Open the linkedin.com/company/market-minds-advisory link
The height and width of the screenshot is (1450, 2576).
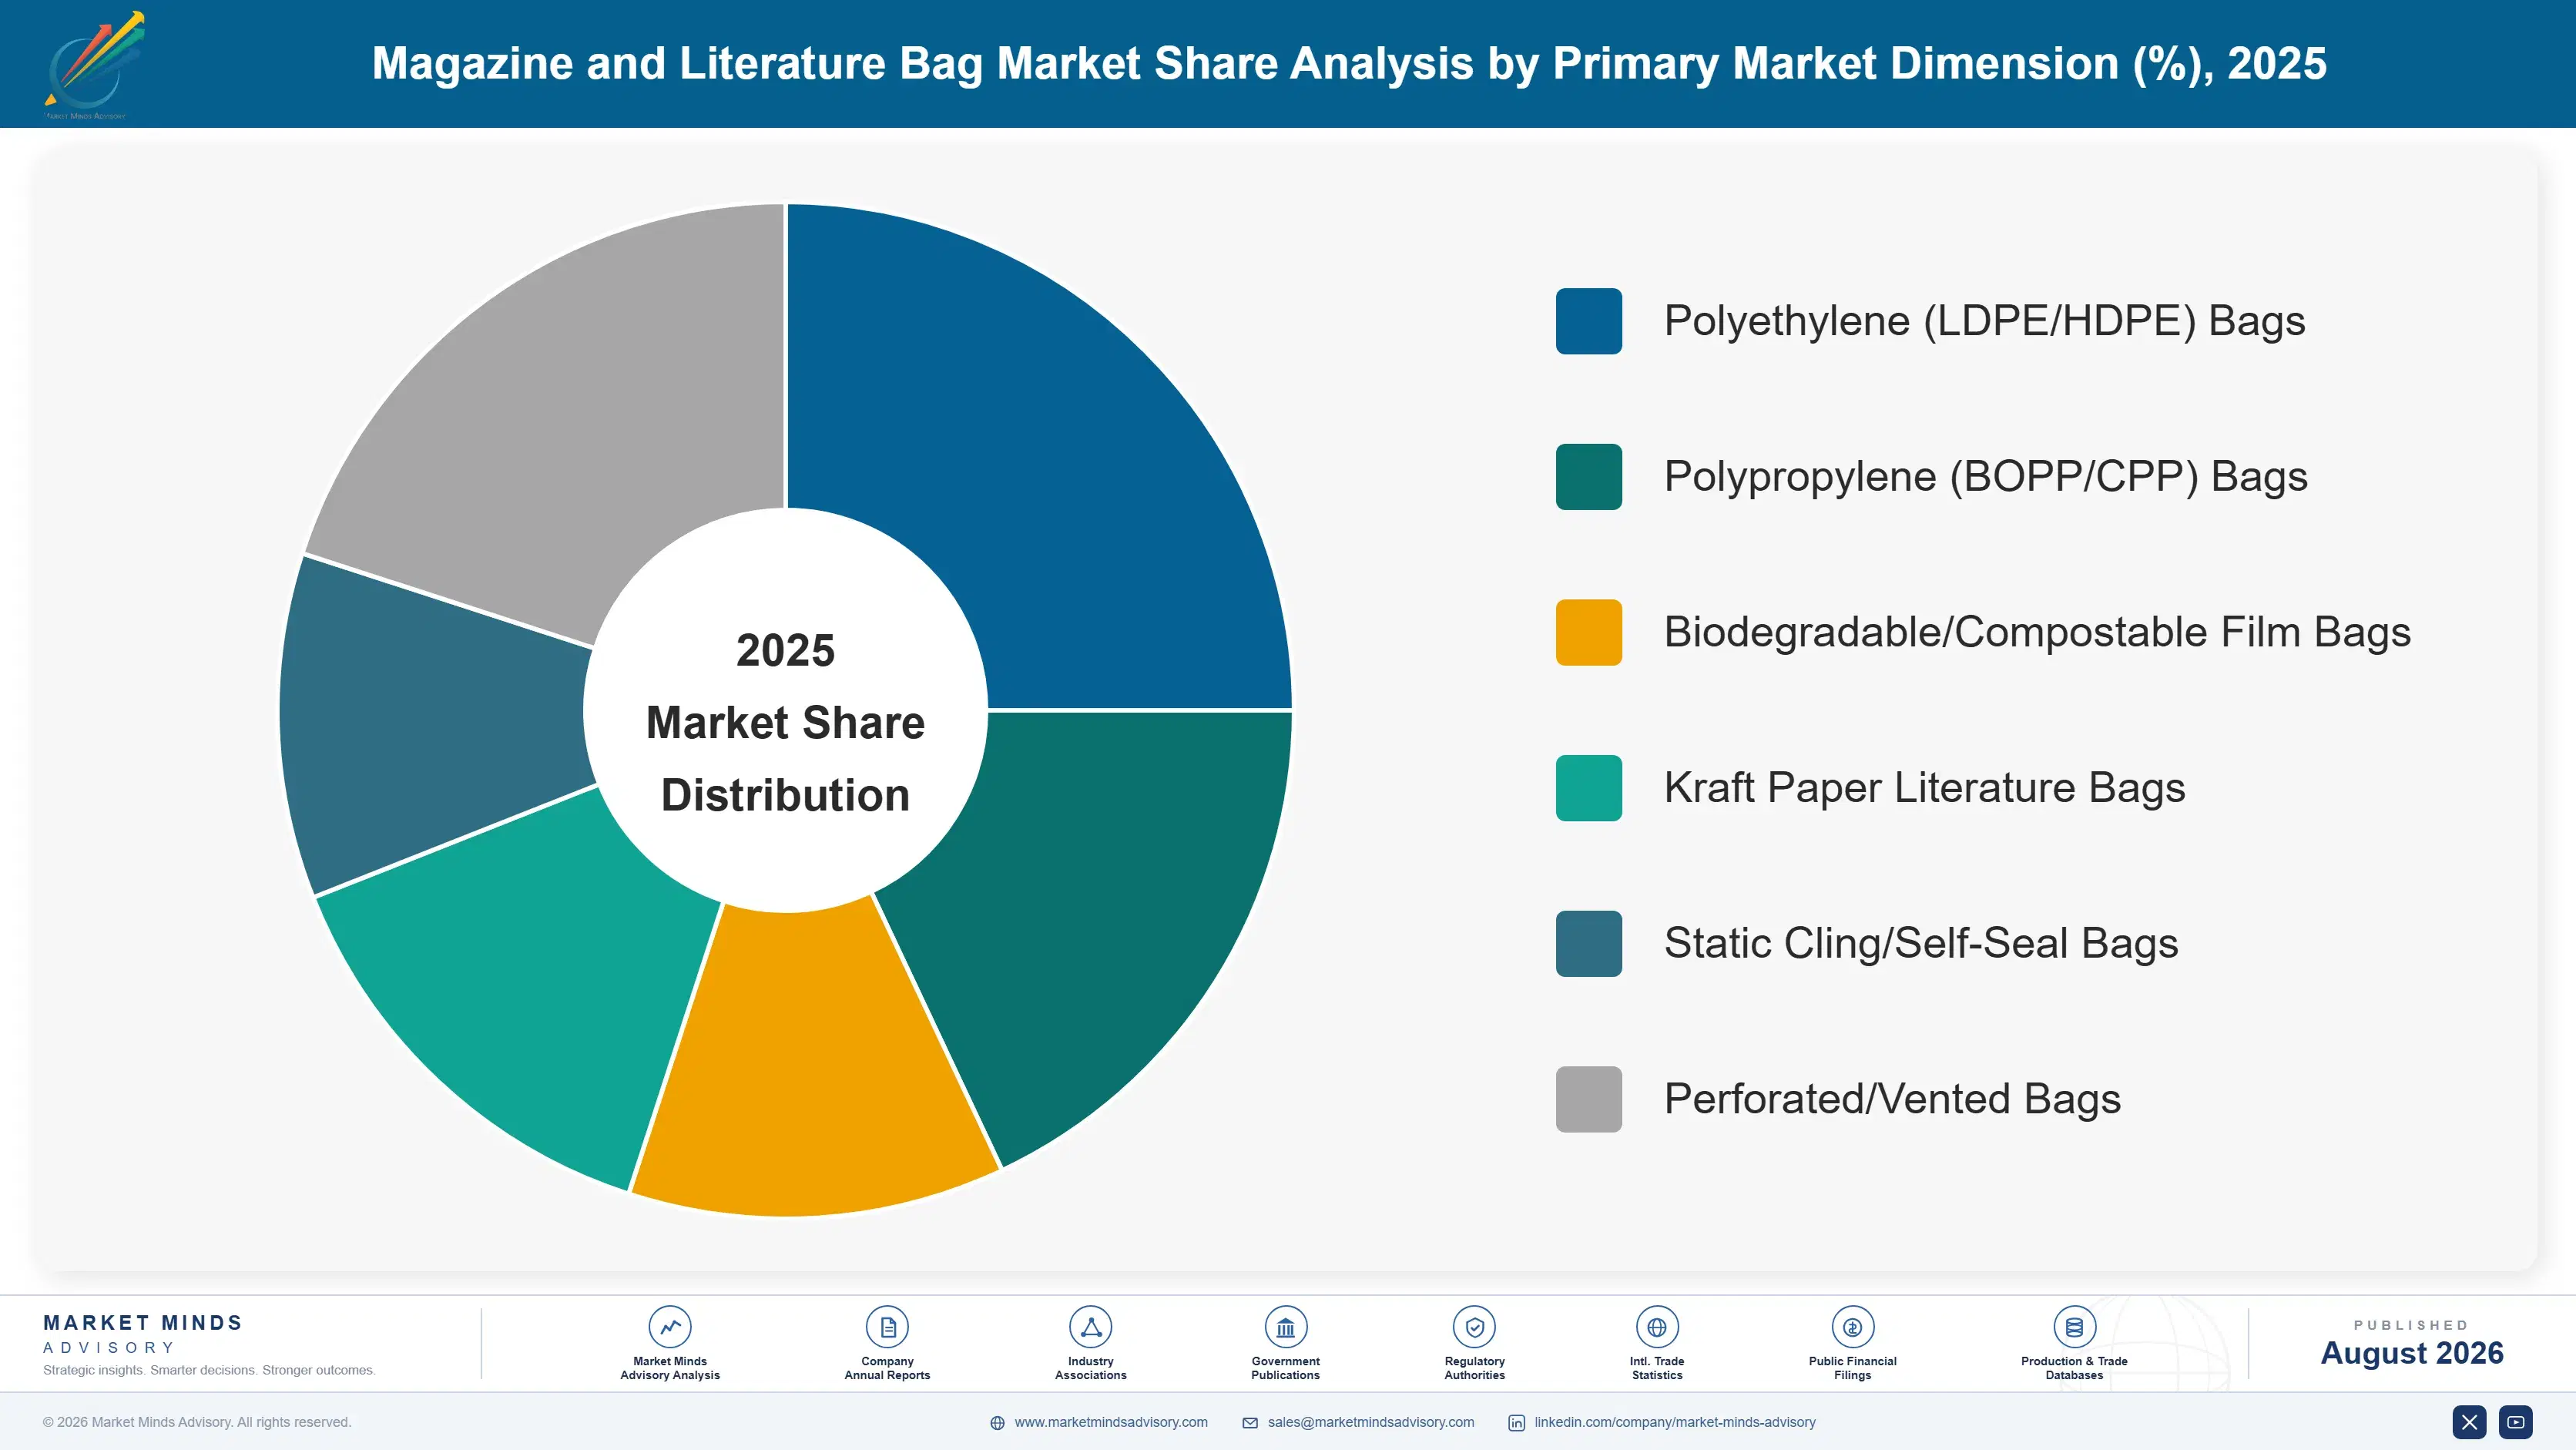[x=1675, y=1422]
